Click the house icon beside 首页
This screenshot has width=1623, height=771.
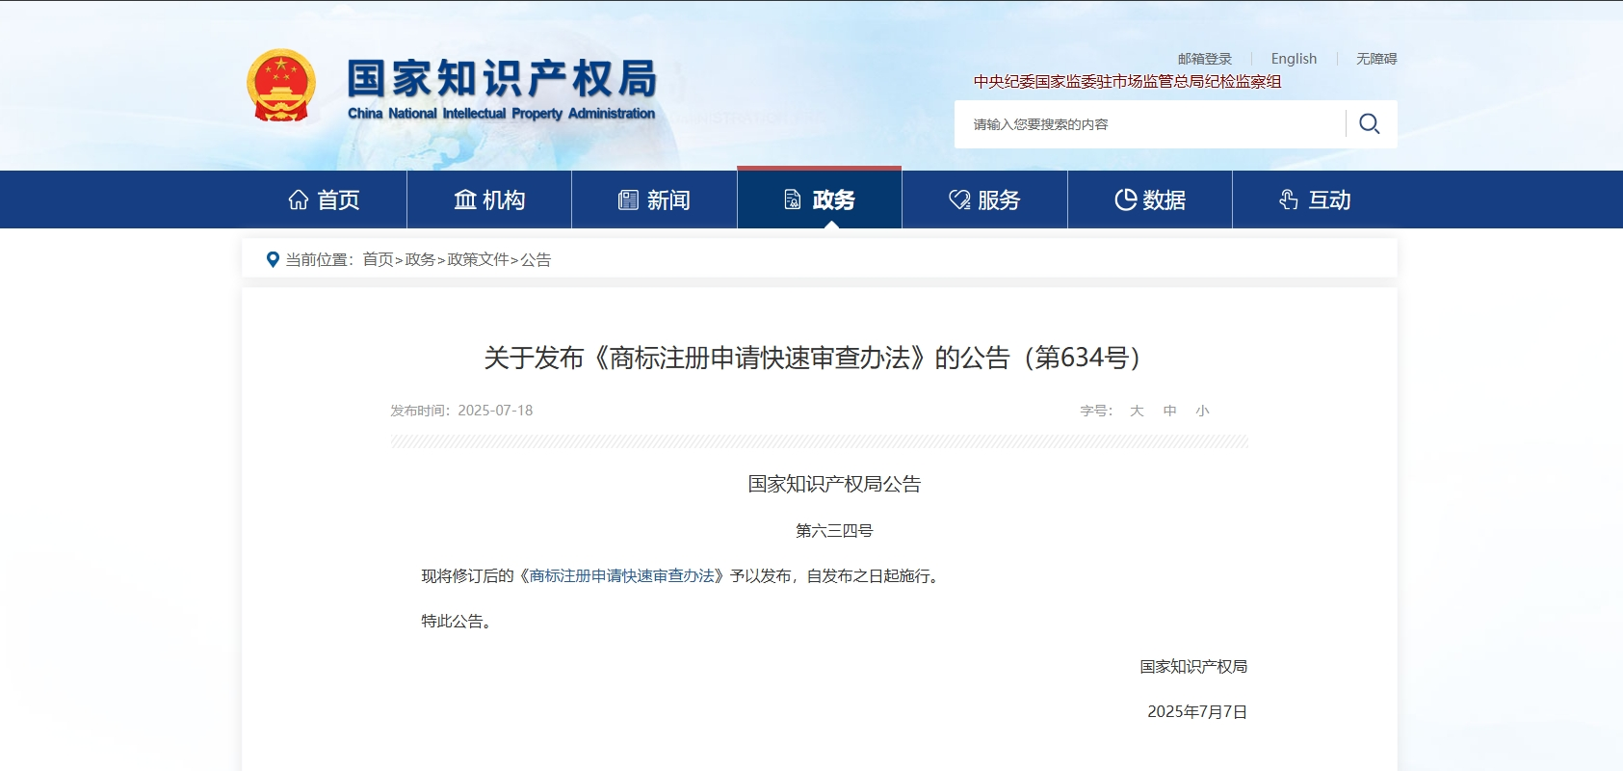tap(299, 199)
